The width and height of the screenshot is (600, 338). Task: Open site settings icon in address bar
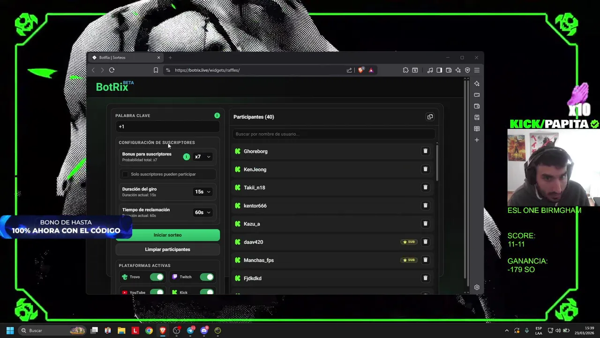168,70
